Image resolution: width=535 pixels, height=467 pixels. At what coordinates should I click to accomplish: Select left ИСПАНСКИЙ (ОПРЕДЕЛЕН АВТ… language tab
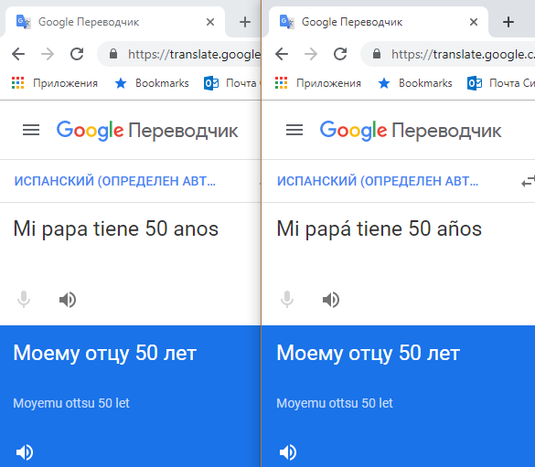pyautogui.click(x=115, y=181)
